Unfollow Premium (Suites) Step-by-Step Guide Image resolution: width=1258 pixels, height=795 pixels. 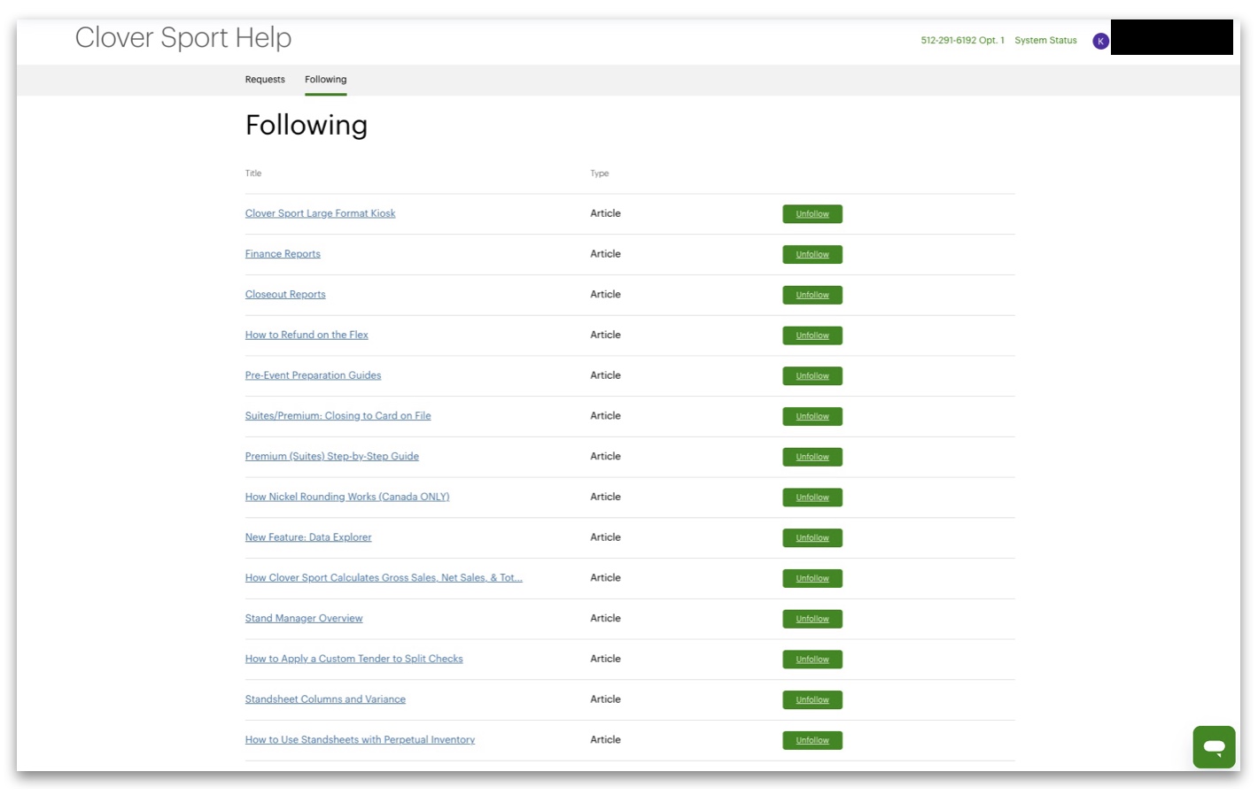click(812, 457)
